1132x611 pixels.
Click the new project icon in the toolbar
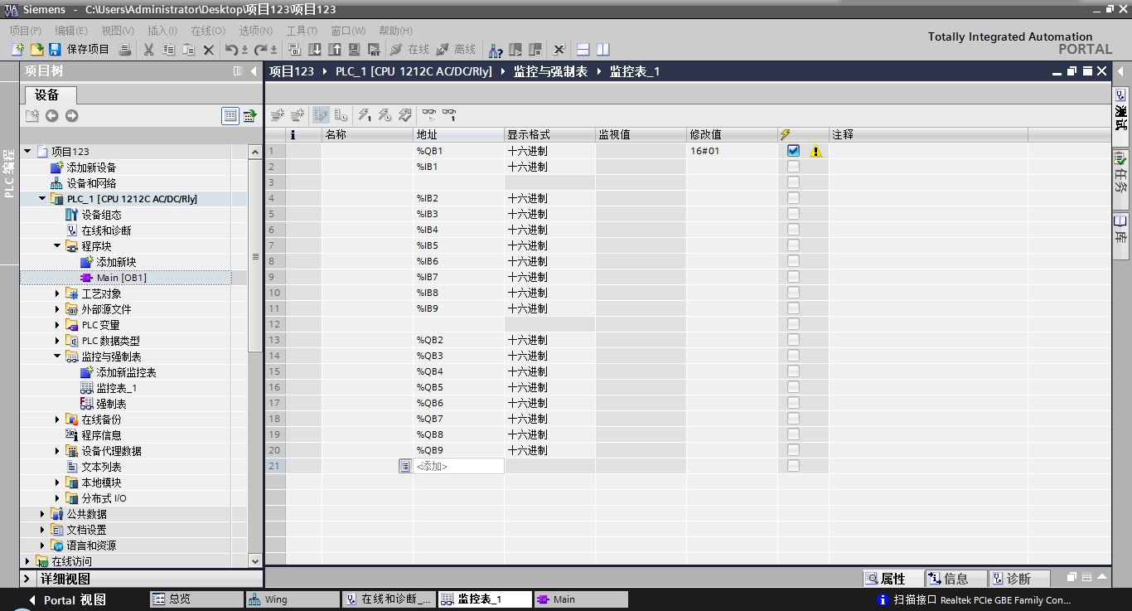click(x=17, y=50)
